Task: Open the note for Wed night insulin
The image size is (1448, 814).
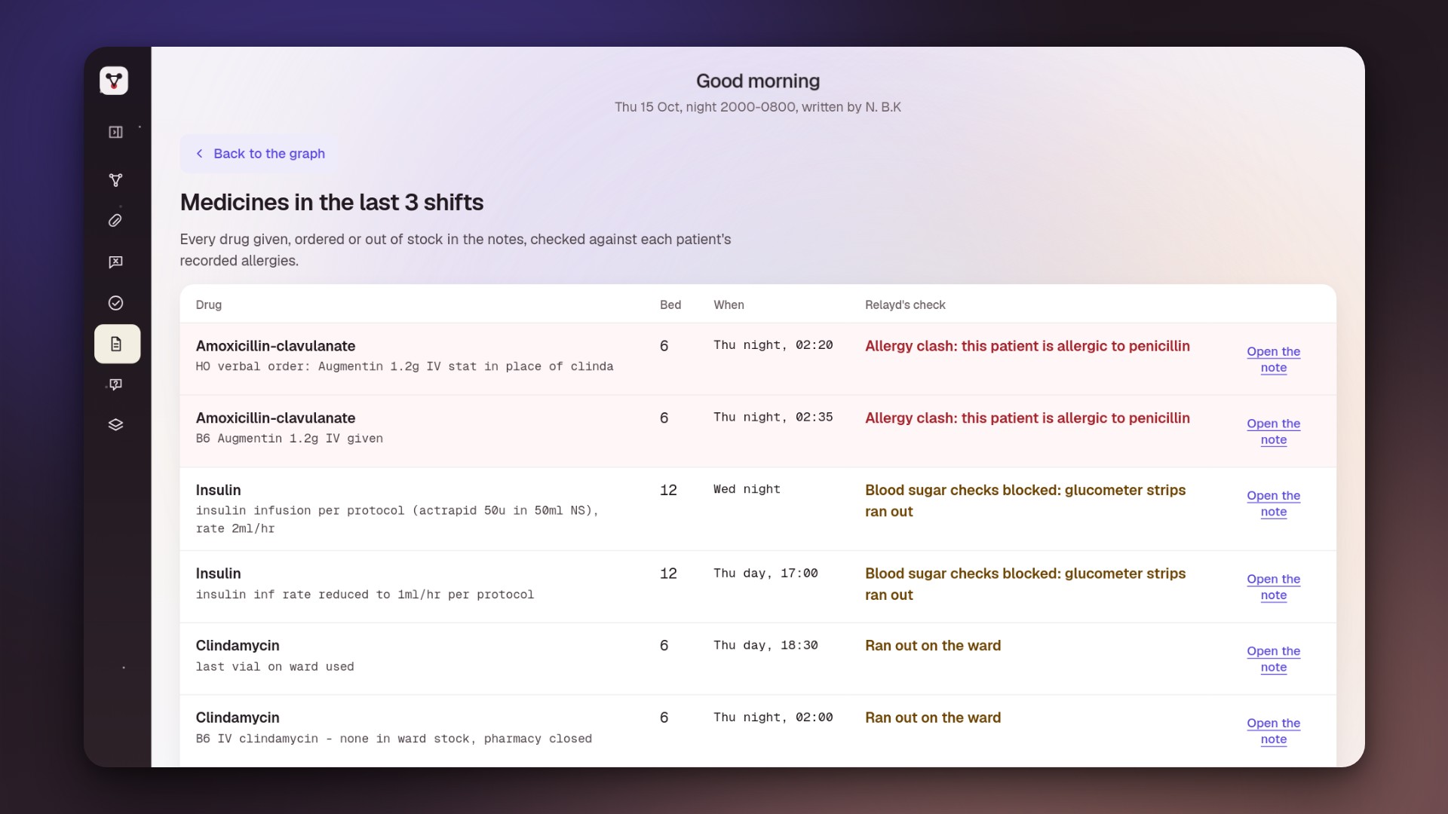Action: point(1273,503)
